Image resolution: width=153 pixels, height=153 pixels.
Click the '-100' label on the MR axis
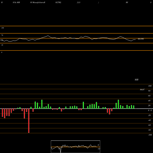pyautogui.click(x=150, y=135)
